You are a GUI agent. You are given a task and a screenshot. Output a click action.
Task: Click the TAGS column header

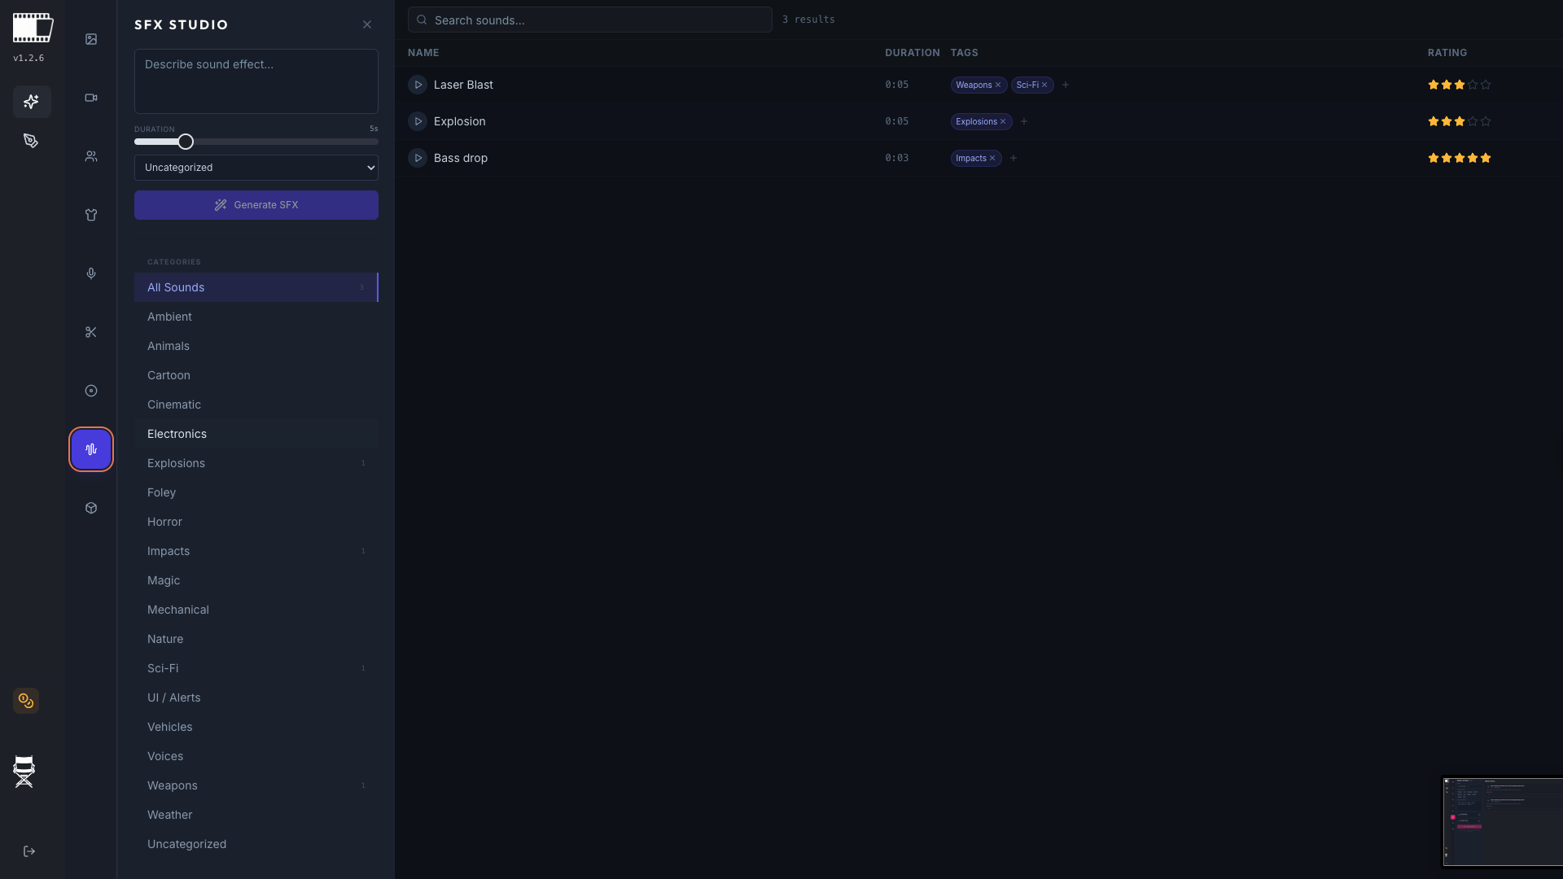pos(965,53)
